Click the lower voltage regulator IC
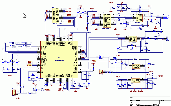The width and height of the screenshot is (171, 106). [136, 81]
